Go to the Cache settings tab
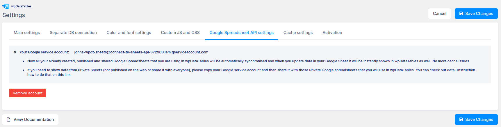Screen dimensions: 501x127 pyautogui.click(x=298, y=33)
